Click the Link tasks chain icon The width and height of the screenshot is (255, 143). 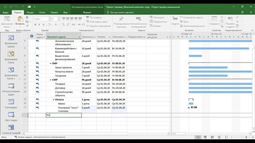(79, 25)
